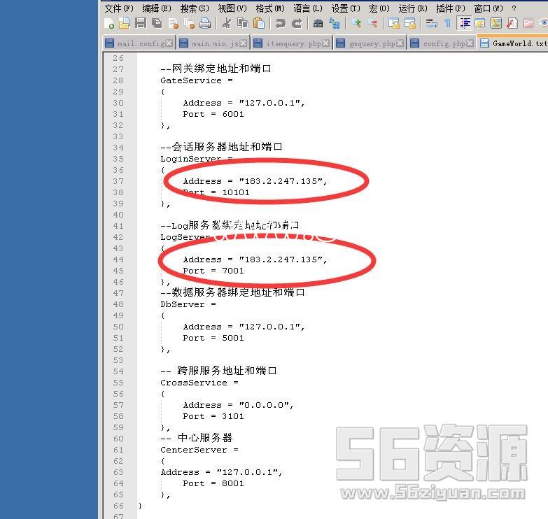
Task: Switch to the mail.config tab
Action: [x=141, y=43]
